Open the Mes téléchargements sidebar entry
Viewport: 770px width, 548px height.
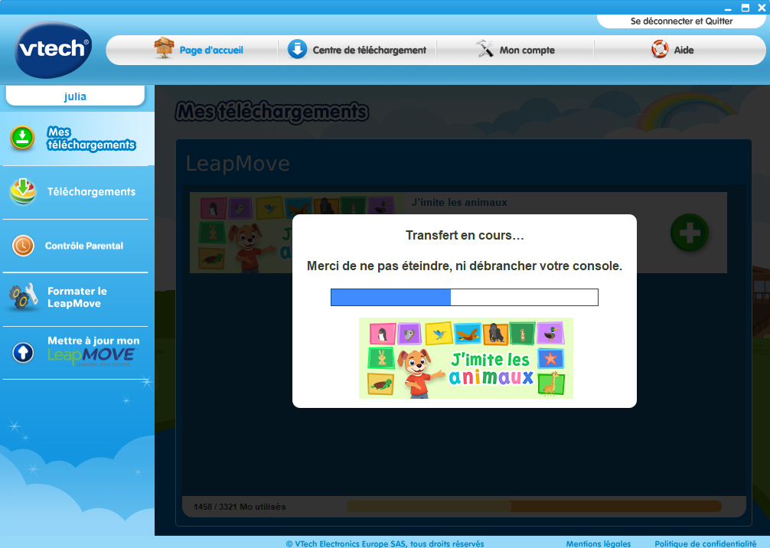point(77,139)
